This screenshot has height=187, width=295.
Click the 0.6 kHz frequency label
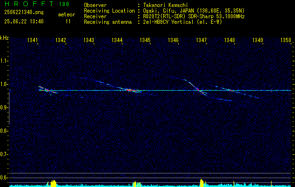pos(4,178)
